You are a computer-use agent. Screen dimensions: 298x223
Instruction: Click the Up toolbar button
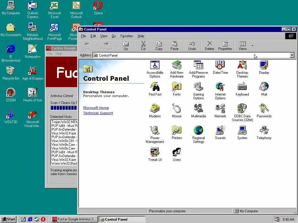coord(126,46)
